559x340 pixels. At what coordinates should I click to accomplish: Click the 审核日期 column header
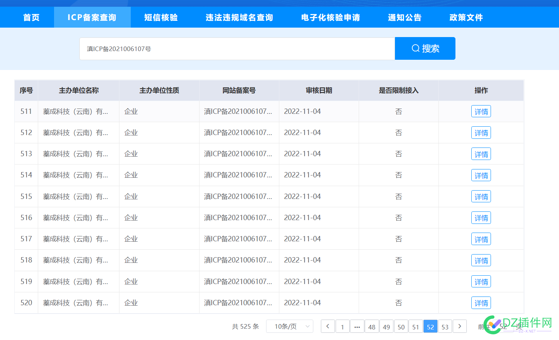tap(319, 90)
